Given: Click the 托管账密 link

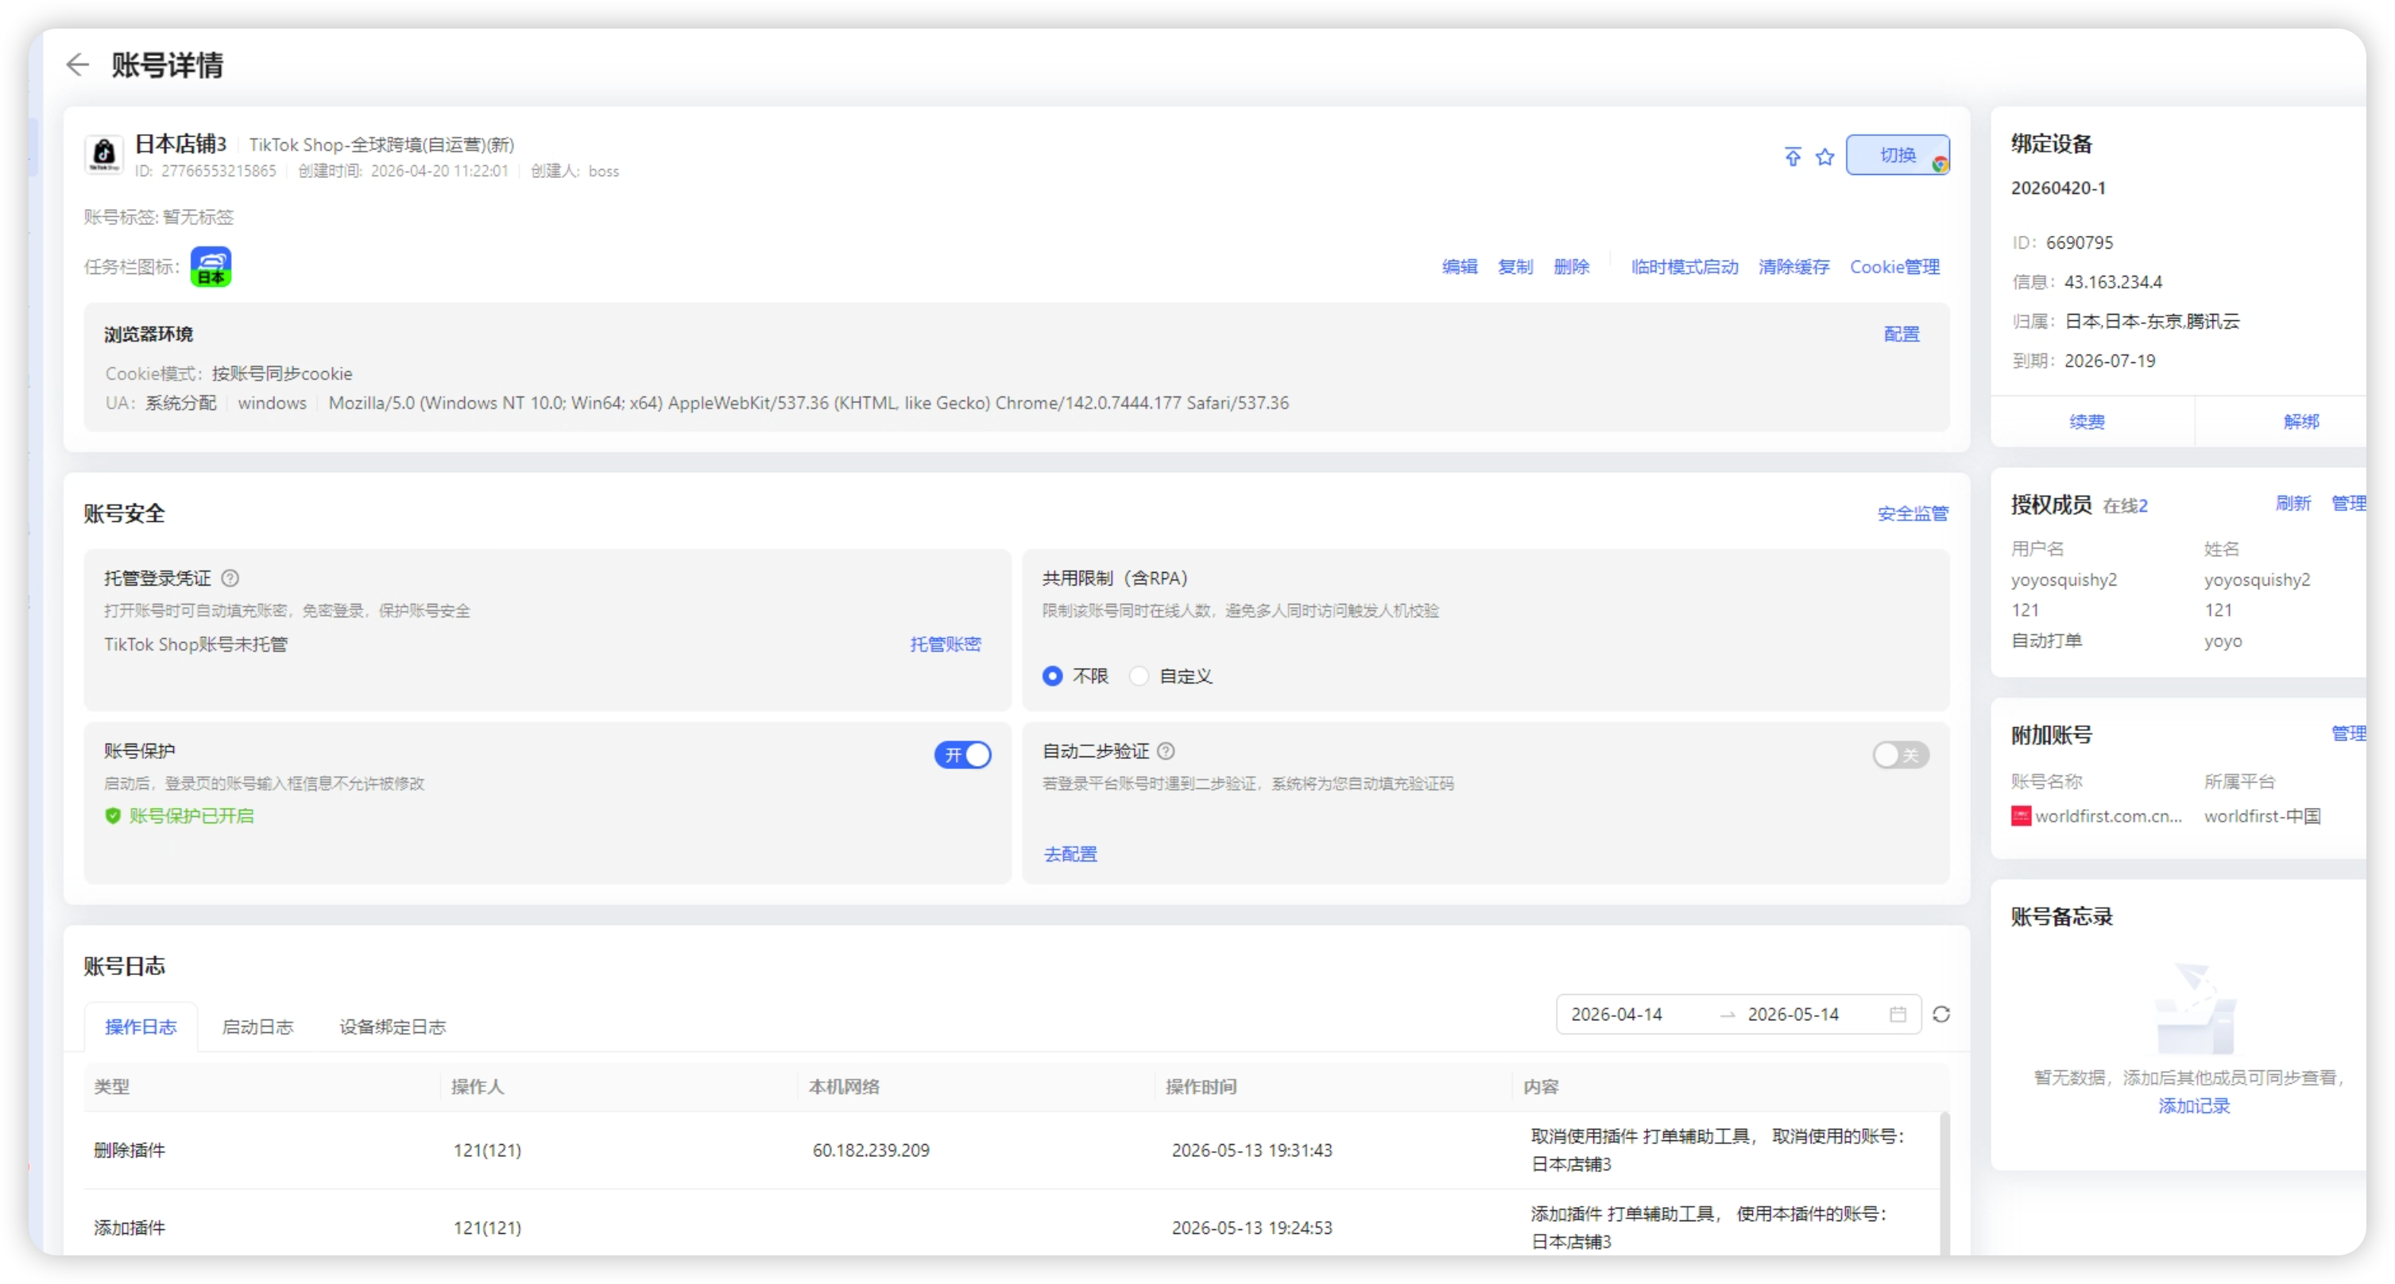Looking at the screenshot, I should point(946,644).
